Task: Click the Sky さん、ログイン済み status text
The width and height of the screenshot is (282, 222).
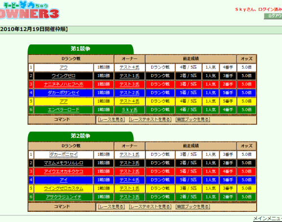Action: (x=258, y=10)
